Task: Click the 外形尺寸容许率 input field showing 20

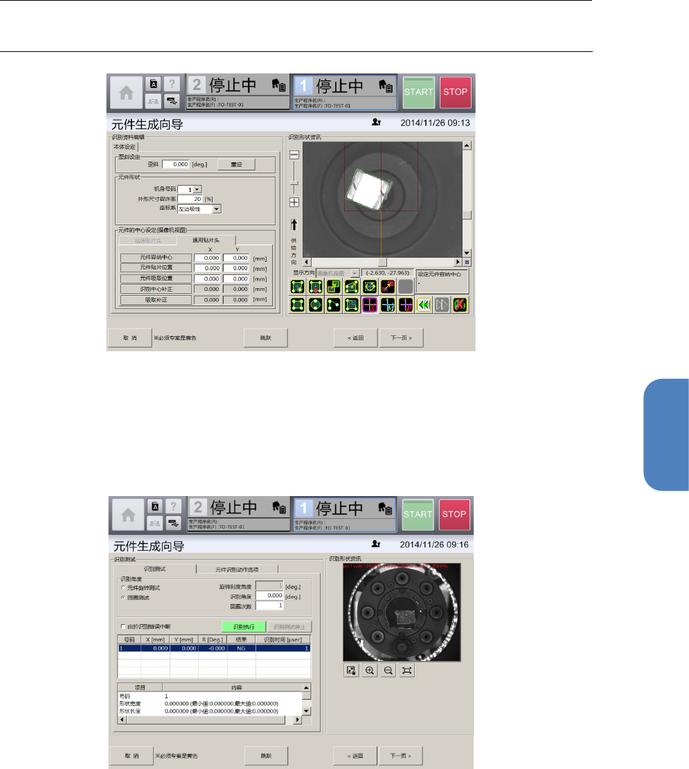Action: pos(190,199)
